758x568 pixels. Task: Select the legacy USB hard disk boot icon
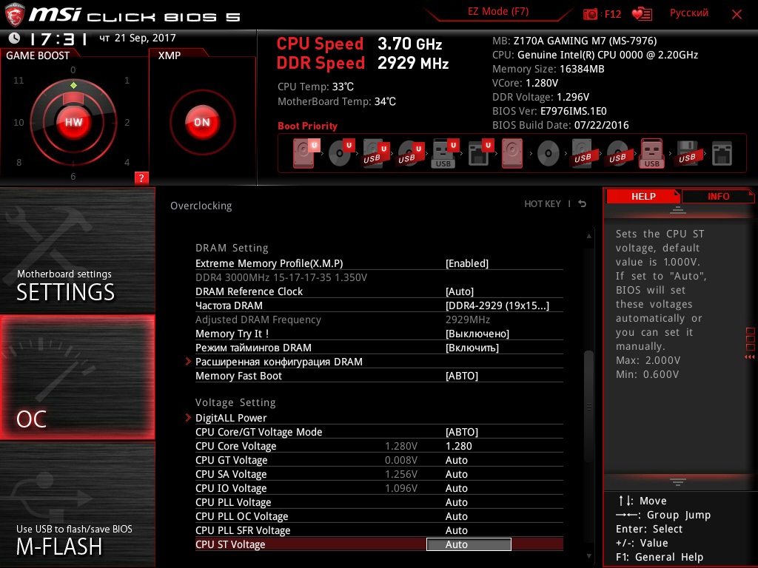[583, 154]
